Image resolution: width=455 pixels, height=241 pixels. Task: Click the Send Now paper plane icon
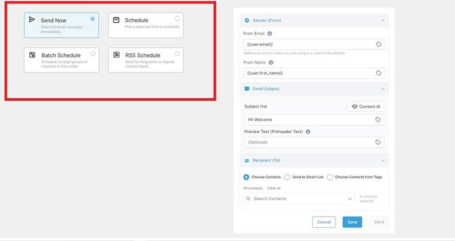32,20
